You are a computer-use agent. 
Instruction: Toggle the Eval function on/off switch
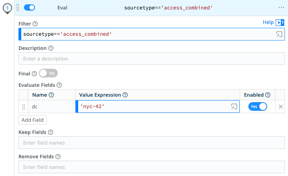[x=29, y=7]
